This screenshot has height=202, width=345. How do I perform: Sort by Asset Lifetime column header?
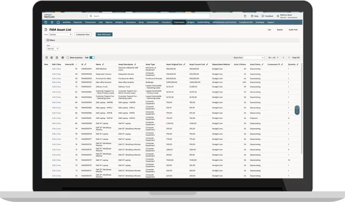(x=240, y=65)
